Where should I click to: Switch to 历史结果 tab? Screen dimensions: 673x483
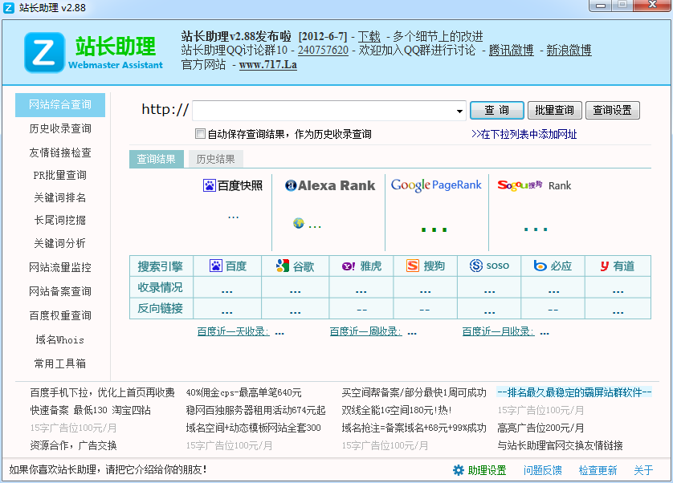(216, 159)
